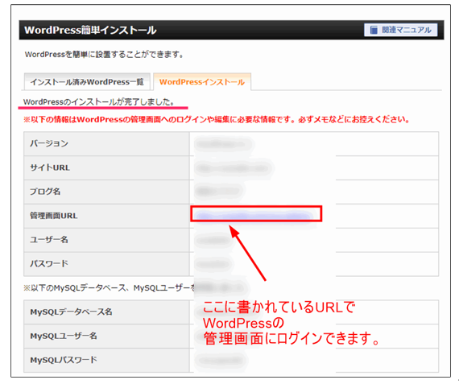Click the blurred サイトURL value
459x384 pixels.
pyautogui.click(x=233, y=168)
